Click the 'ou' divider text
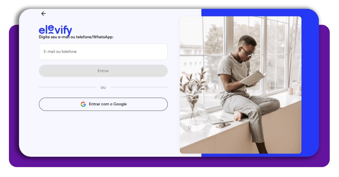Screen dimensions: 339x177 tap(103, 88)
